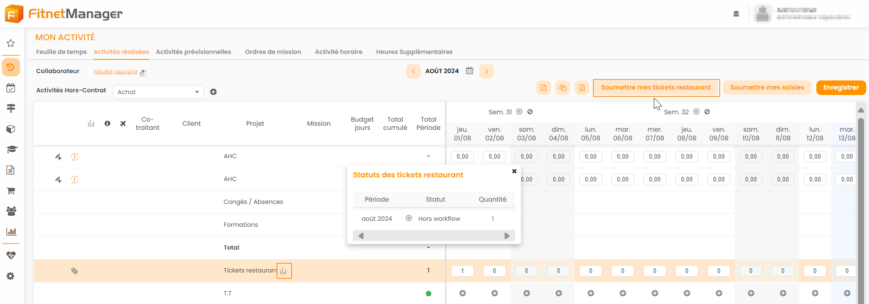Click the Hors workflow status indicator

point(409,219)
